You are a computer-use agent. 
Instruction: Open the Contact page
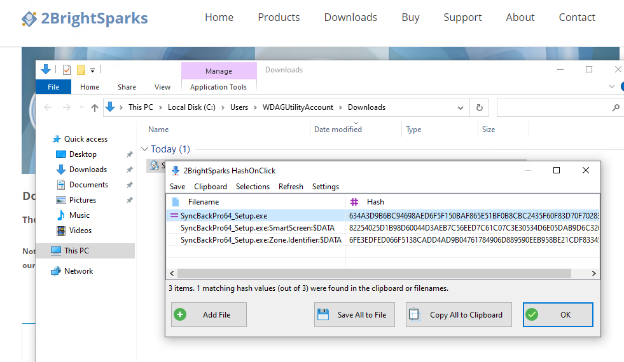tap(577, 18)
